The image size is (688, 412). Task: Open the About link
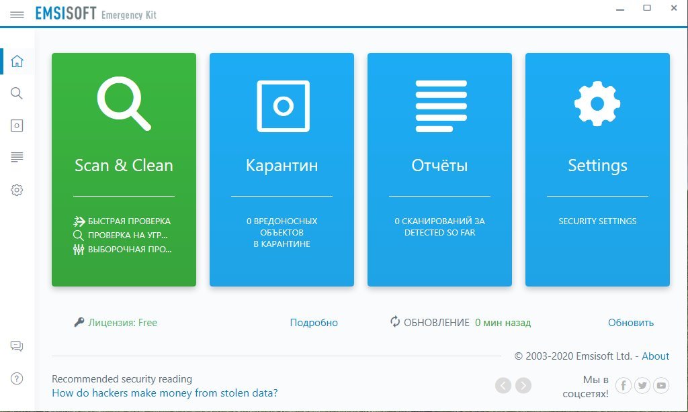655,356
